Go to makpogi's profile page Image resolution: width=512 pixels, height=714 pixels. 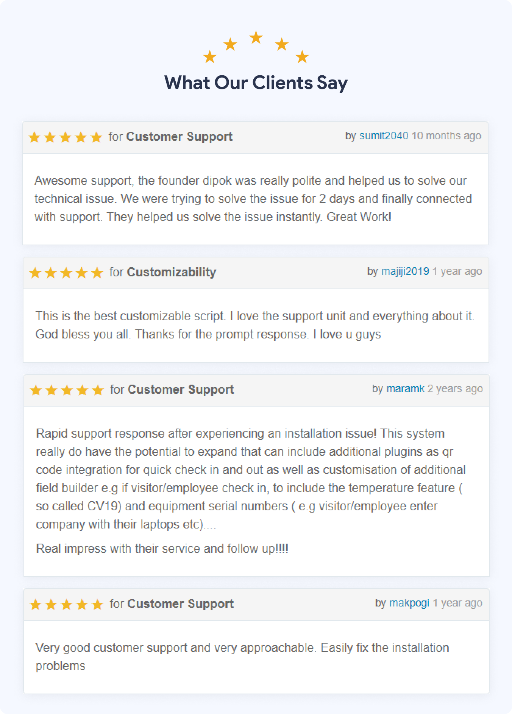(409, 603)
